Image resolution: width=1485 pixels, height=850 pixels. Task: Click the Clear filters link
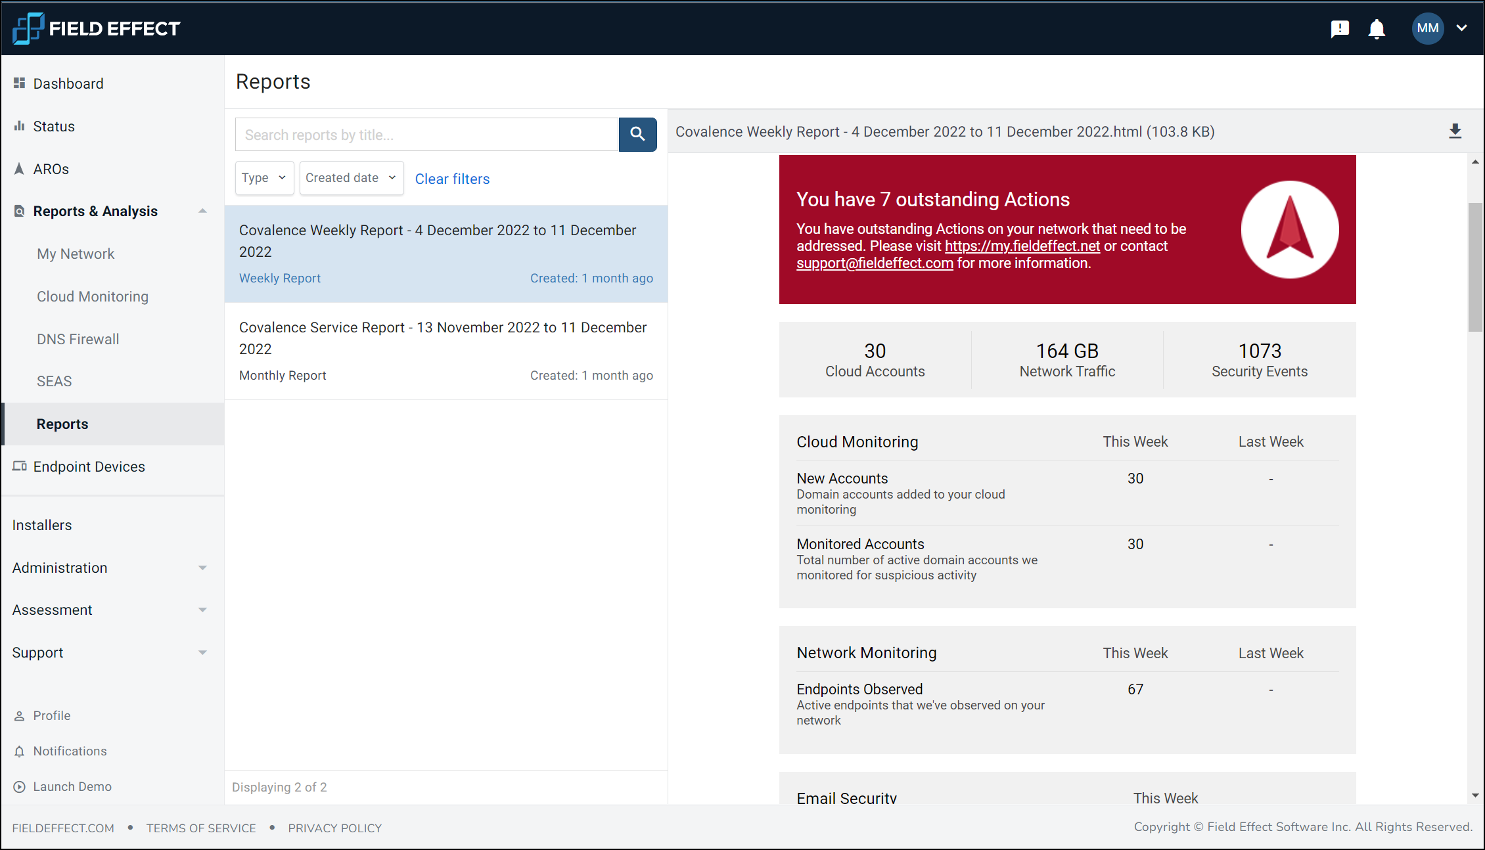452,179
